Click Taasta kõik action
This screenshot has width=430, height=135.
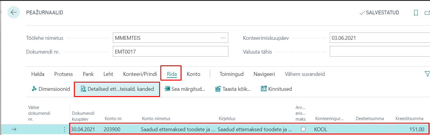(233, 89)
